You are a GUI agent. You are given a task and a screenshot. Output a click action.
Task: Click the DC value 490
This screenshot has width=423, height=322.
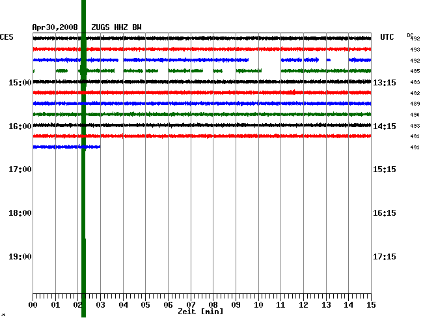[415, 115]
